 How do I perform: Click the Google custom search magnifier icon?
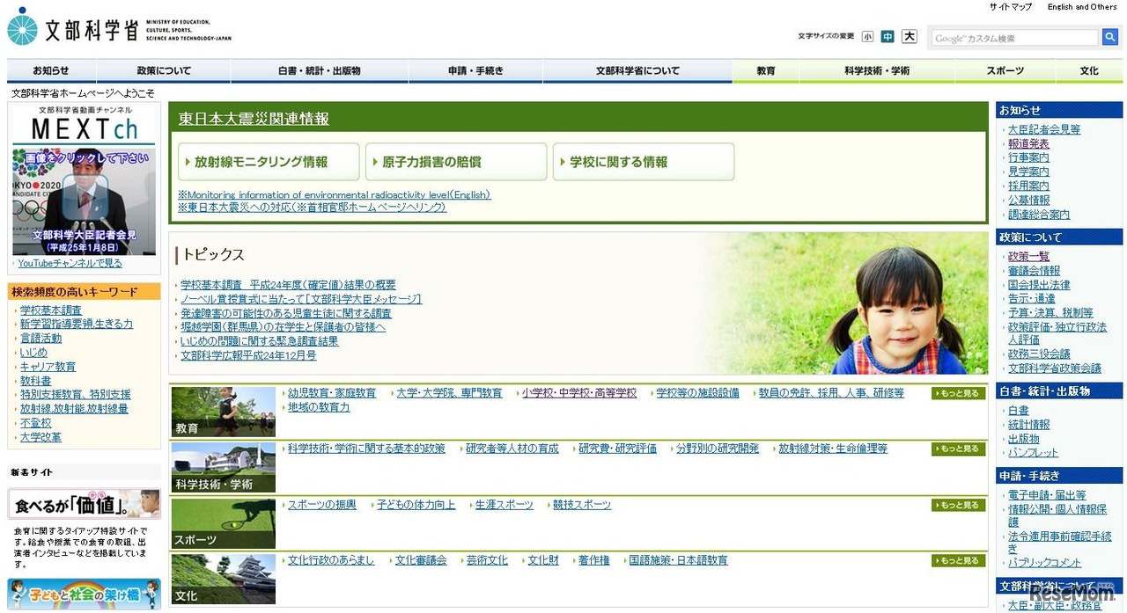click(1110, 37)
